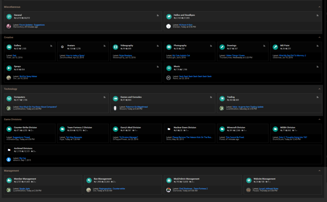Screen dimensions: 327x202
Task: Click the Games and Consoles poster avatar
Action: click(x=115, y=108)
